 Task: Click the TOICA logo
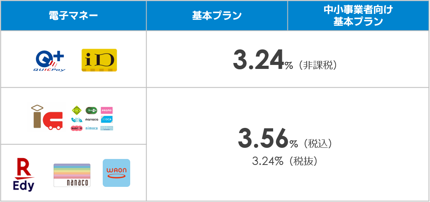click(77, 120)
